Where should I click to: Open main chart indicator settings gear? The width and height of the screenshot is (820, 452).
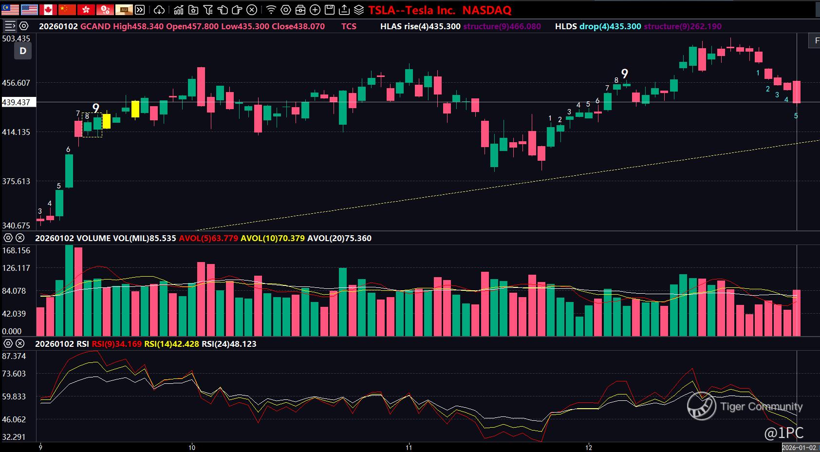tap(23, 26)
